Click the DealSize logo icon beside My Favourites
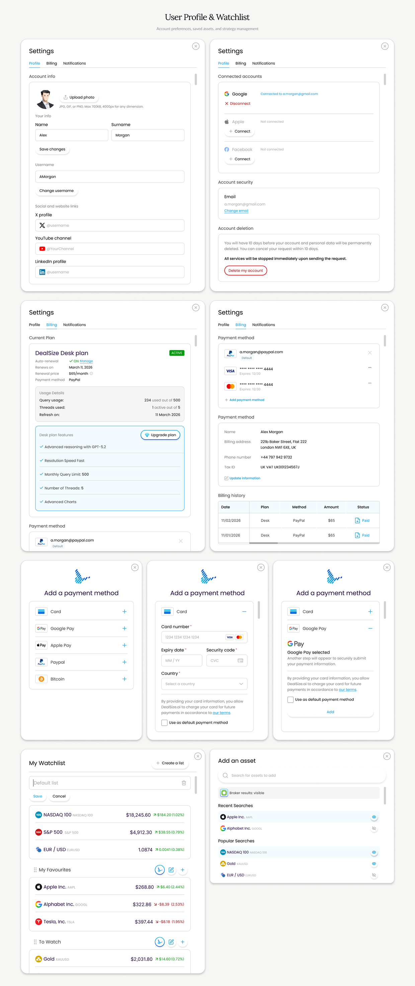The image size is (415, 986). click(x=160, y=870)
